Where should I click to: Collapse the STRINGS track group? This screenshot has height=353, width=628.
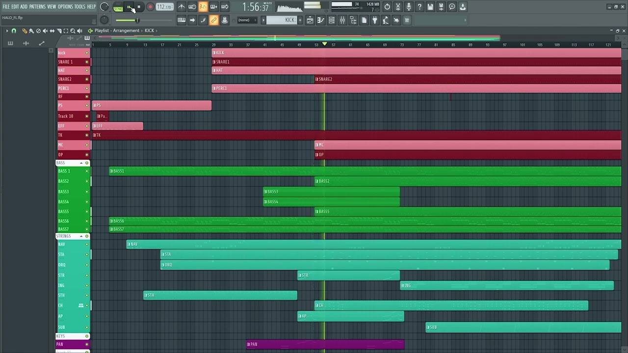click(81, 236)
